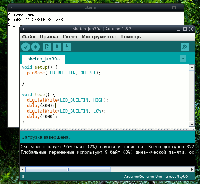
Task: Click the console line about 950 байт
Action: coord(108,147)
